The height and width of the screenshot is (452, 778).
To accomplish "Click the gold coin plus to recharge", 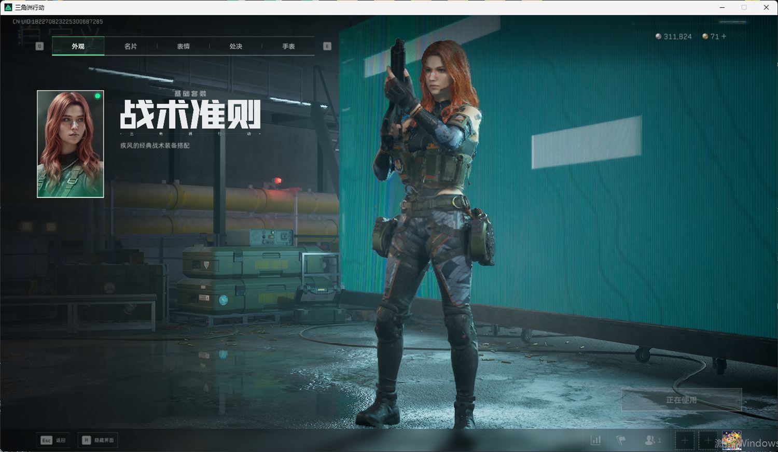I will point(724,36).
